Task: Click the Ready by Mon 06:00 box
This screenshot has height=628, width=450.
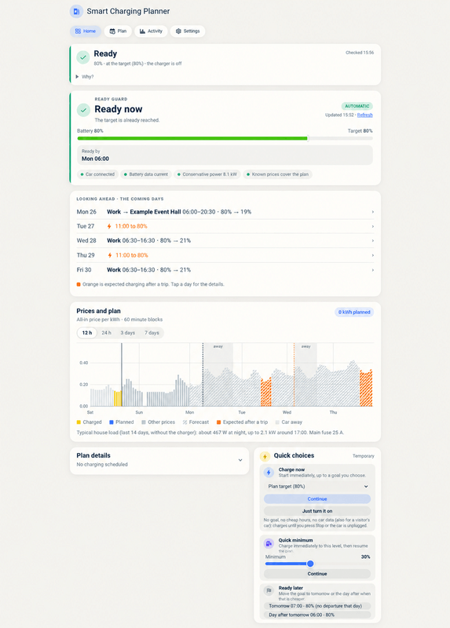Action: click(225, 155)
